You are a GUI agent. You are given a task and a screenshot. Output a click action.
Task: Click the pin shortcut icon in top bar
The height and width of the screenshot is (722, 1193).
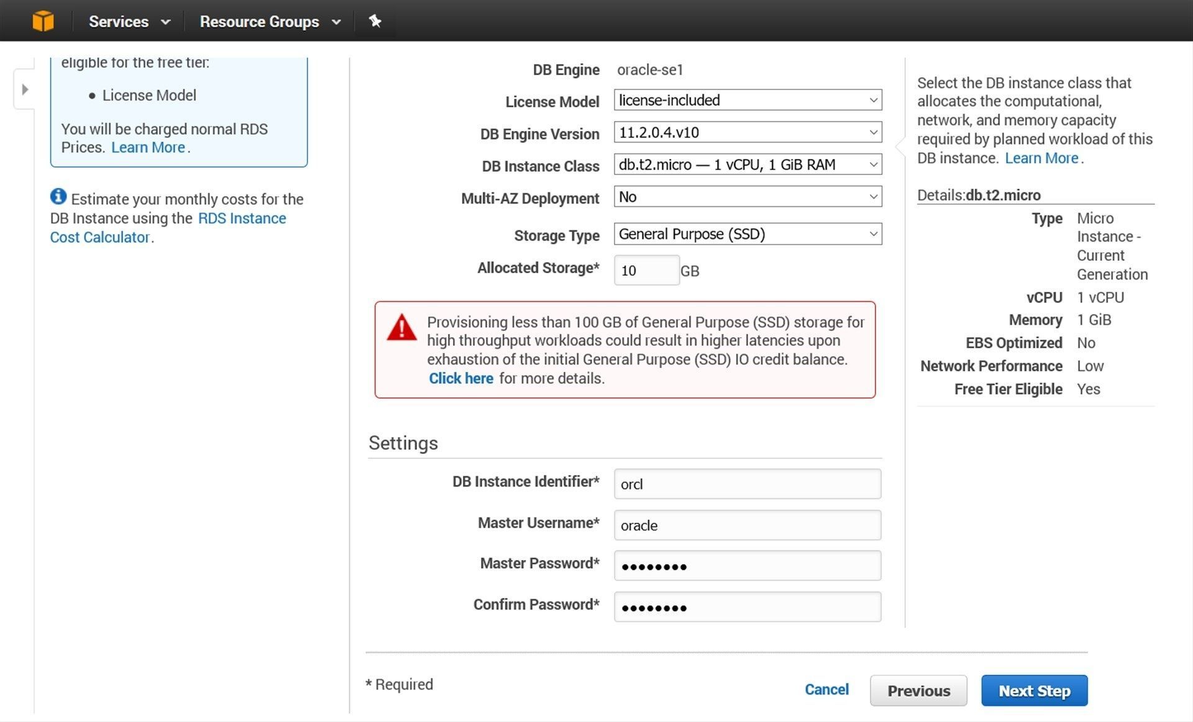point(375,21)
